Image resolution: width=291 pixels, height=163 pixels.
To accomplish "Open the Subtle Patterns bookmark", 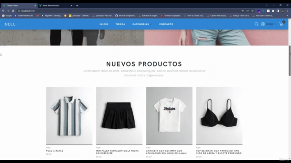I will click(24, 16).
